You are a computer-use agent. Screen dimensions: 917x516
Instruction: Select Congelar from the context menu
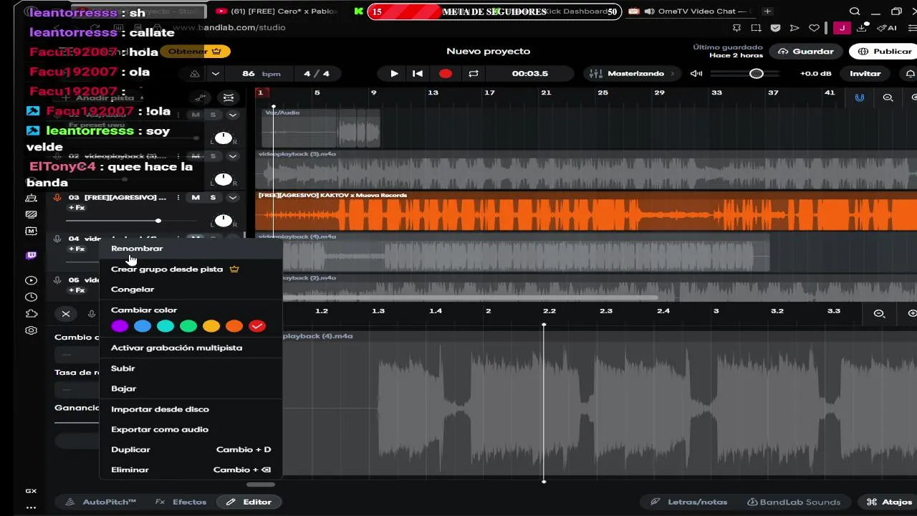coord(191,290)
